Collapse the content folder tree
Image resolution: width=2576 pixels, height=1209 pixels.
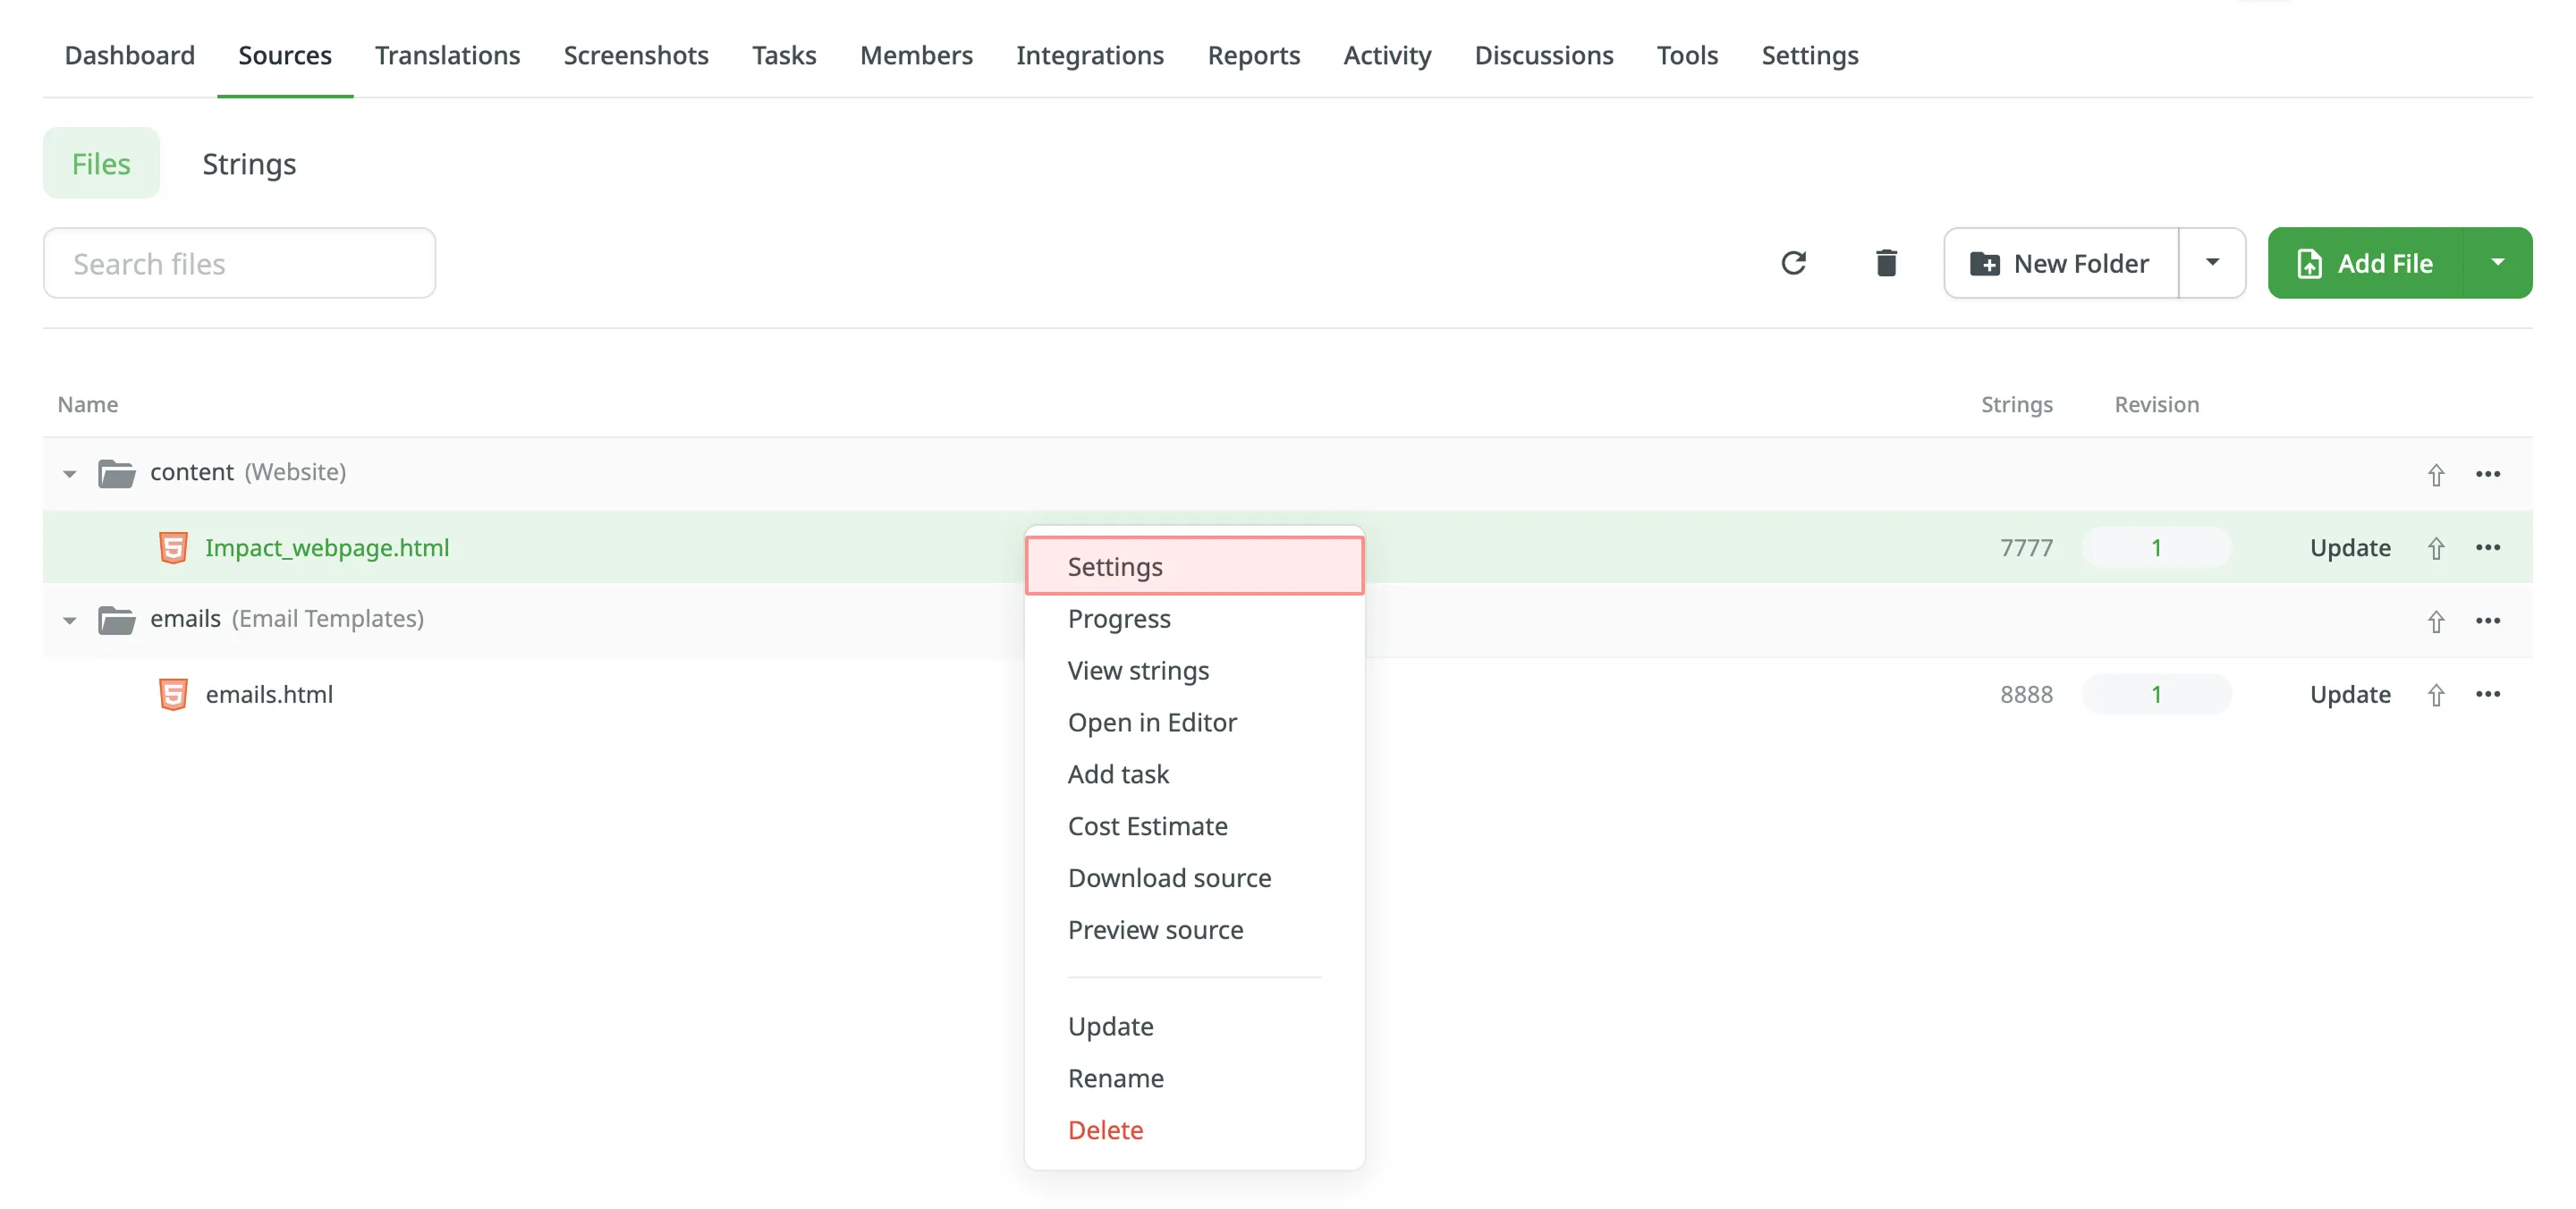click(x=68, y=473)
